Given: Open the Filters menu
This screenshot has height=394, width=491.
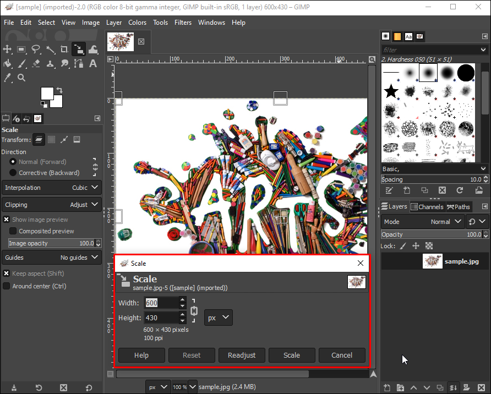Looking at the screenshot, I should pyautogui.click(x=183, y=23).
